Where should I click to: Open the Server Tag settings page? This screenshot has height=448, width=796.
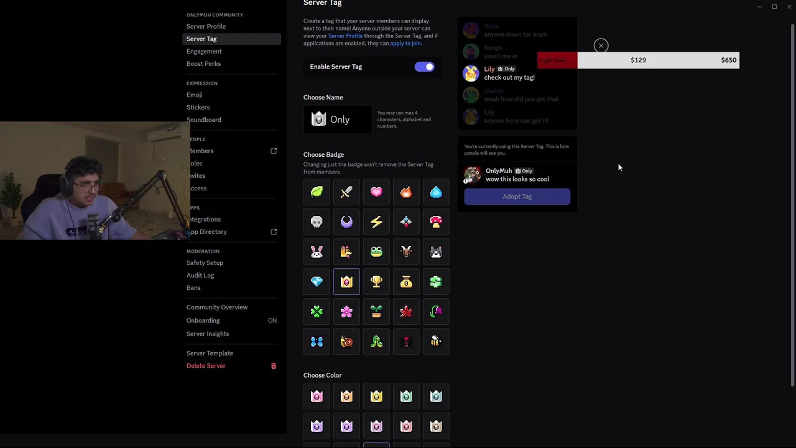(232, 39)
